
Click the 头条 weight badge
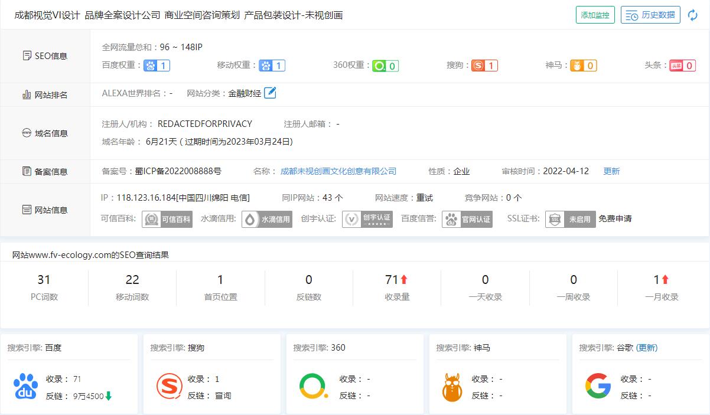pyautogui.click(x=682, y=66)
